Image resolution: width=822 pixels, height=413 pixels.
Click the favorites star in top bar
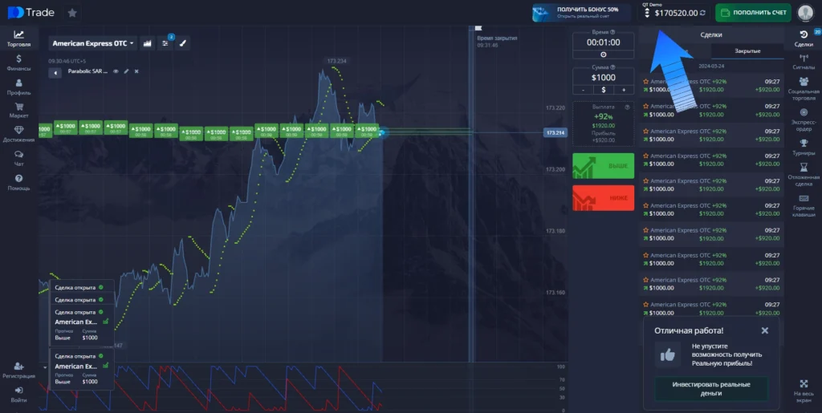tap(72, 13)
